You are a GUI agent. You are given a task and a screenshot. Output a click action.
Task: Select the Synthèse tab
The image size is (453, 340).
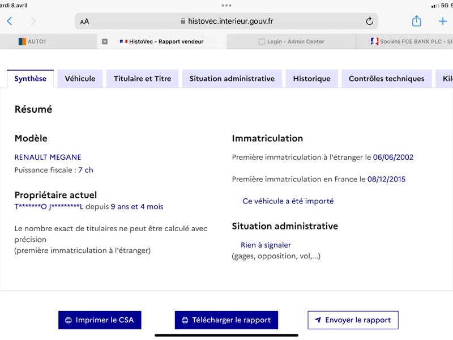point(31,79)
